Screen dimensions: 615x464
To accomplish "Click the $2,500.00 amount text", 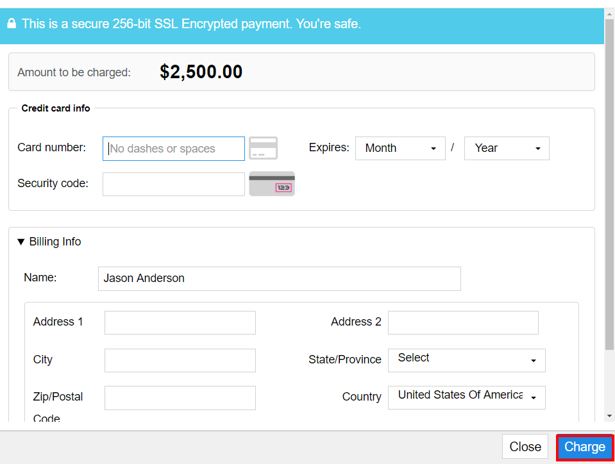I will pyautogui.click(x=201, y=72).
